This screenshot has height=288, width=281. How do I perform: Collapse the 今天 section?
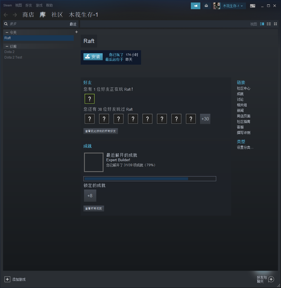coord(7,32)
